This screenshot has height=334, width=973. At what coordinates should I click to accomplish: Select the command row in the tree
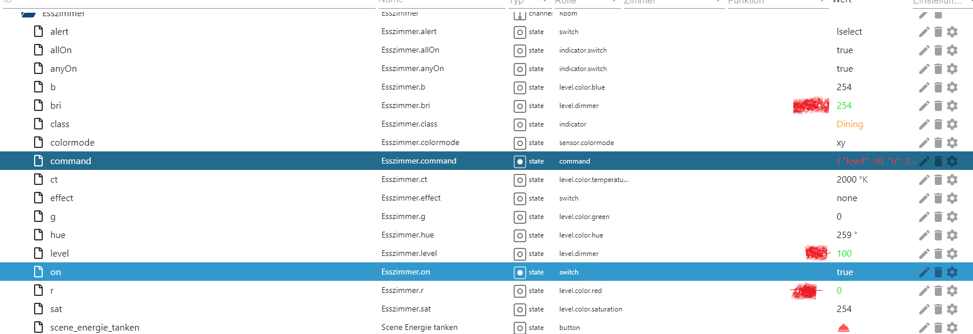(70, 161)
